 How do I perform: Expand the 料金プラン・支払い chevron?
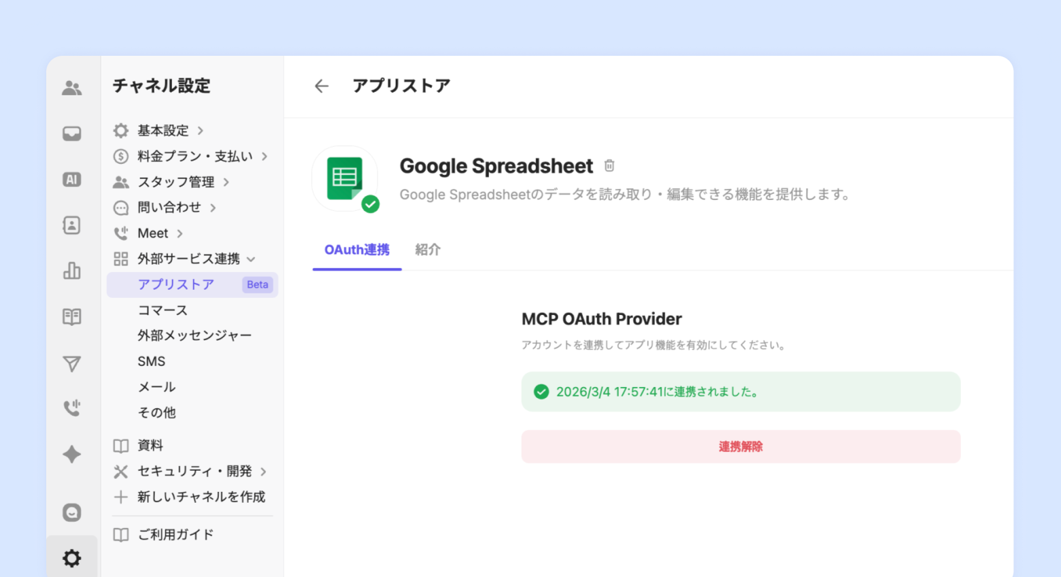[265, 156]
